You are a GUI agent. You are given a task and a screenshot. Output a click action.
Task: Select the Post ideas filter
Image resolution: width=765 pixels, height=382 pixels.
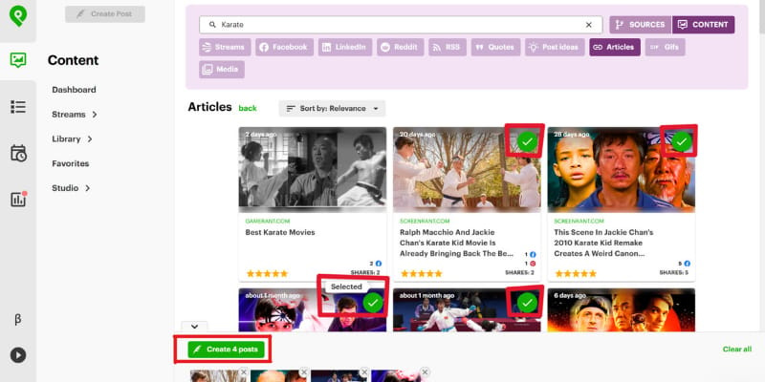point(555,47)
